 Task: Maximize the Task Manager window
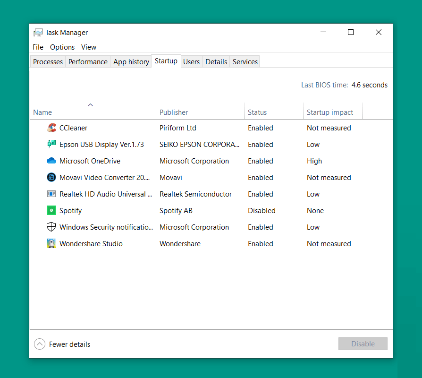(351, 32)
